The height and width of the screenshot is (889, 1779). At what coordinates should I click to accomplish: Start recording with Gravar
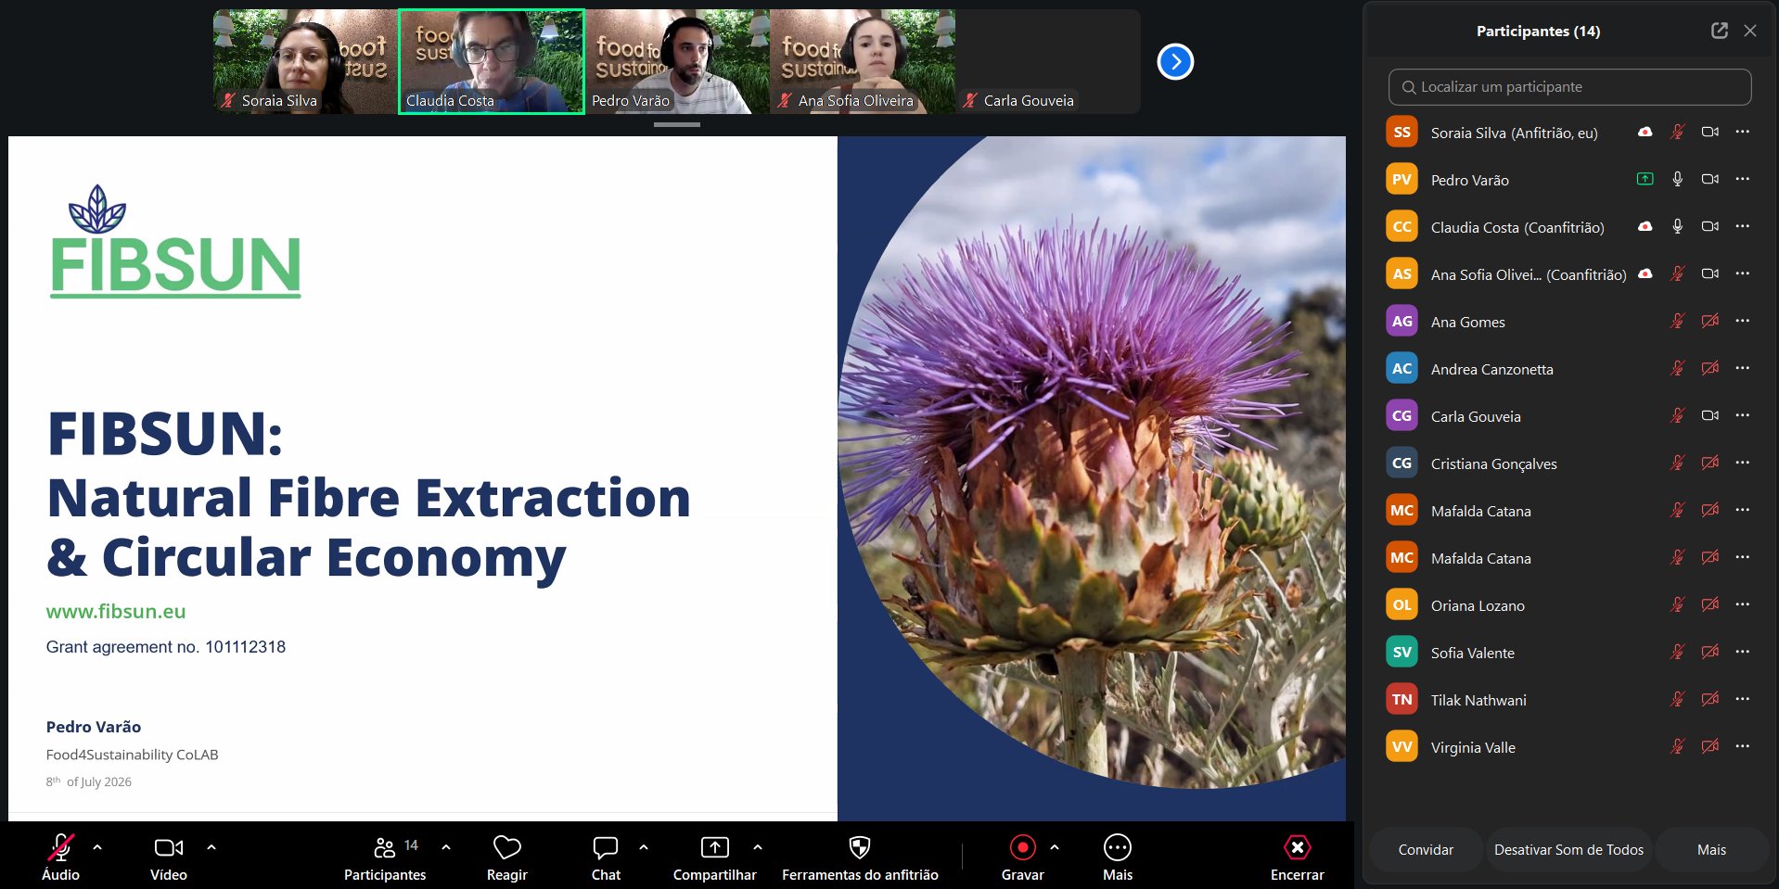click(1022, 857)
